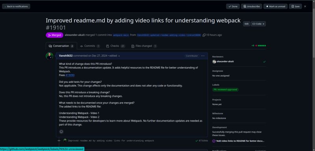Click the commit author avatar in timeline
The height and width of the screenshot is (151, 315).
click(x=65, y=140)
